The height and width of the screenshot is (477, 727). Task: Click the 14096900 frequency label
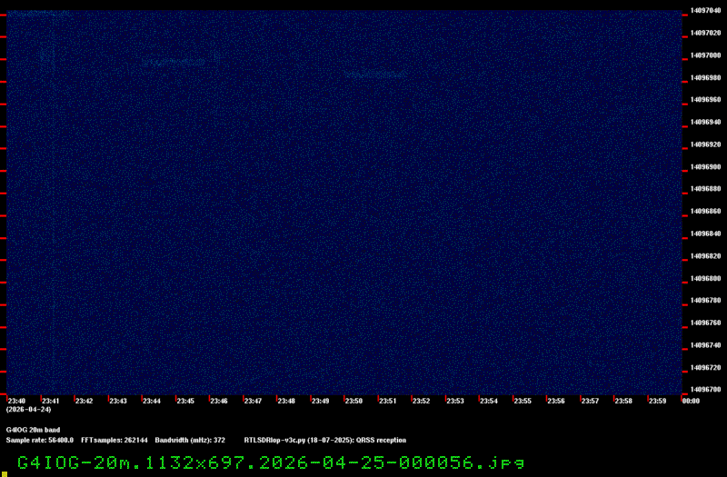pyautogui.click(x=706, y=166)
